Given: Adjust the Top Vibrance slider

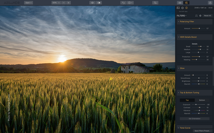Looking at the screenshot, I should tap(198, 111).
